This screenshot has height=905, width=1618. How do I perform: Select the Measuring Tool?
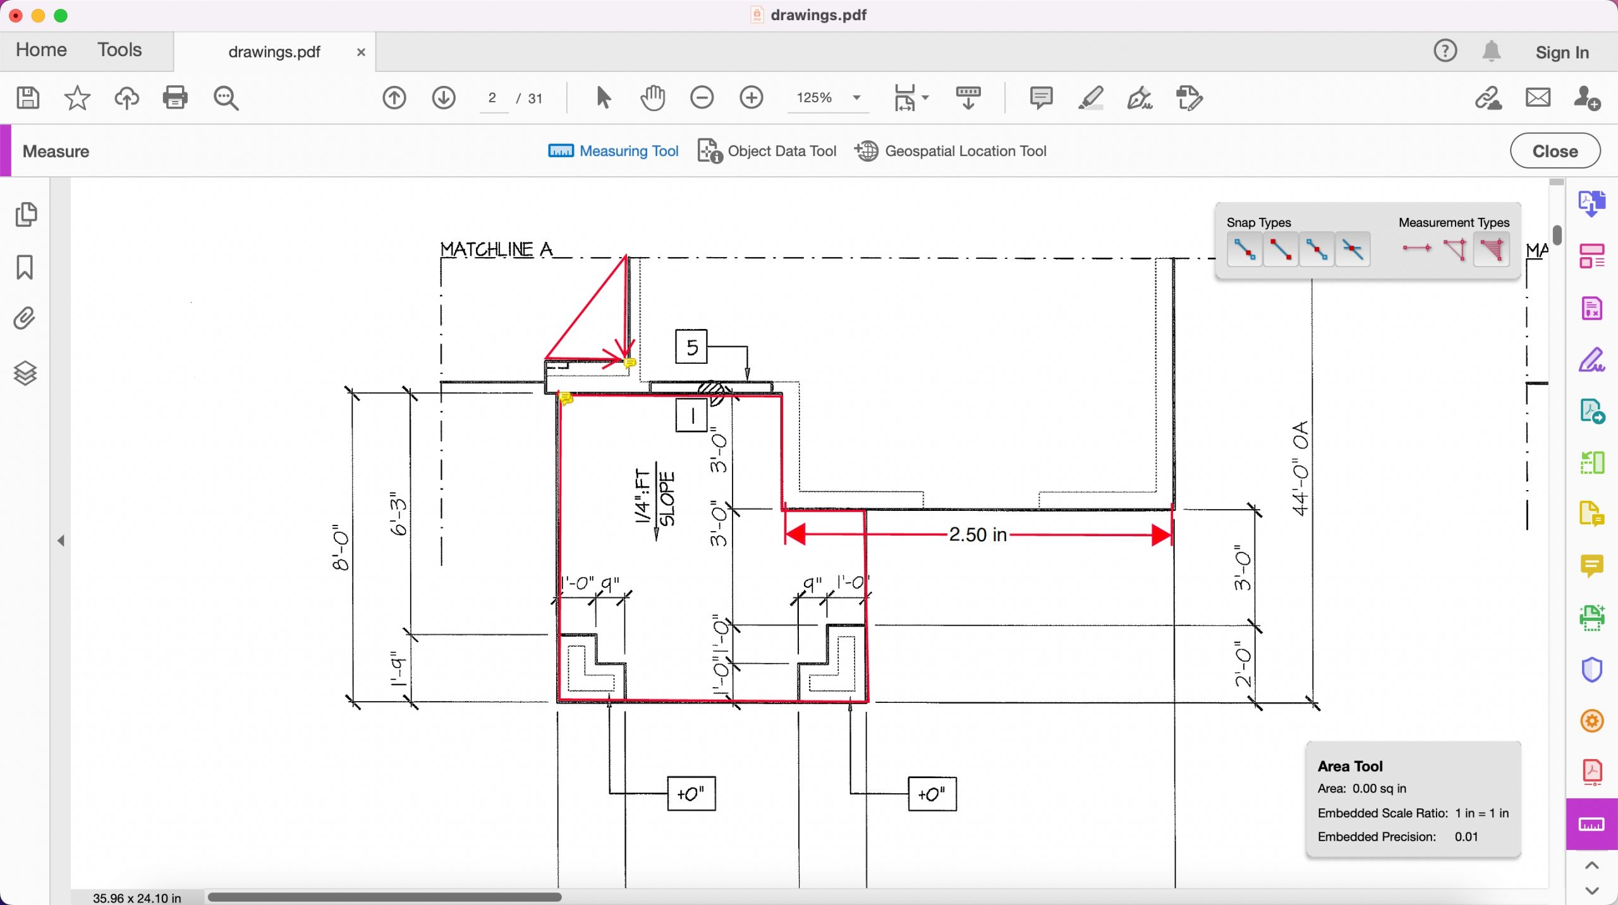click(x=612, y=151)
